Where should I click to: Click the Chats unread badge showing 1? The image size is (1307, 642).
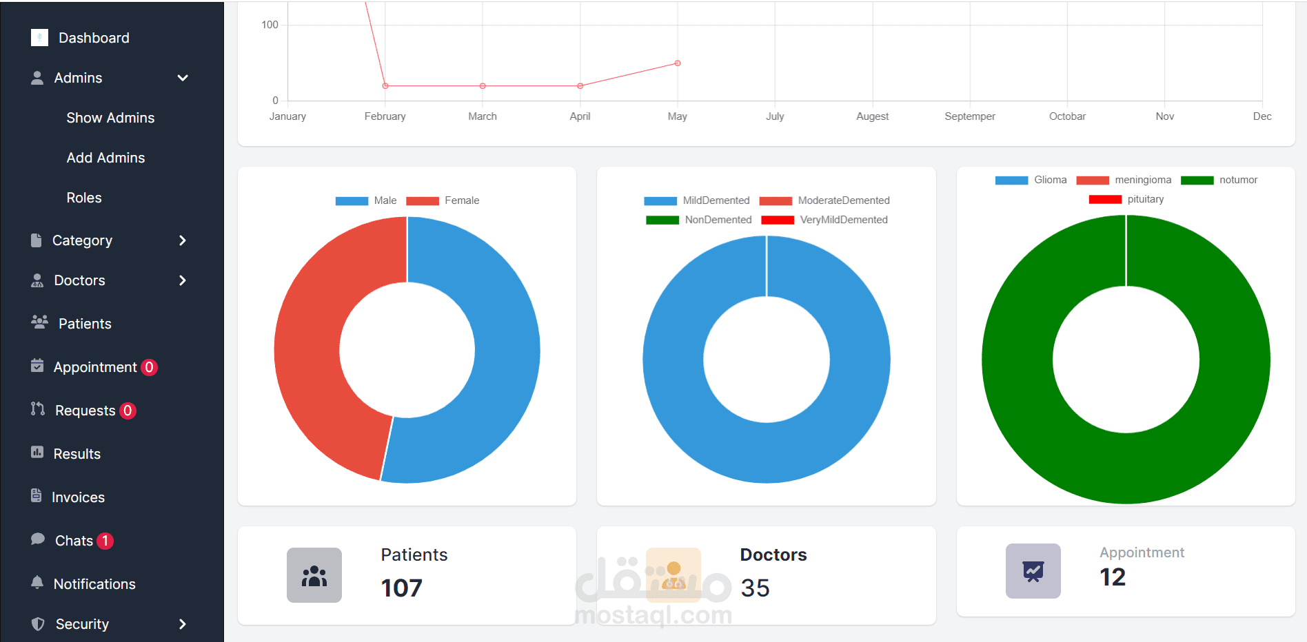pyautogui.click(x=105, y=541)
